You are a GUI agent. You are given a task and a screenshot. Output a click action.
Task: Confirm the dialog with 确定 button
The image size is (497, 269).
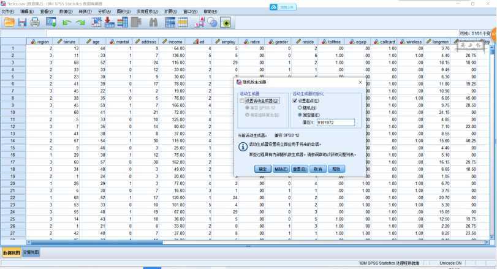[x=262, y=169]
